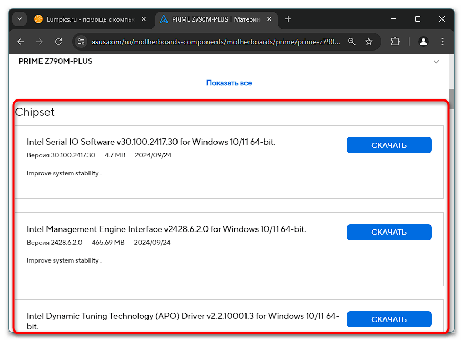Open the Chrome three-dot menu
Viewport: 463px width, 341px height.
[442, 42]
